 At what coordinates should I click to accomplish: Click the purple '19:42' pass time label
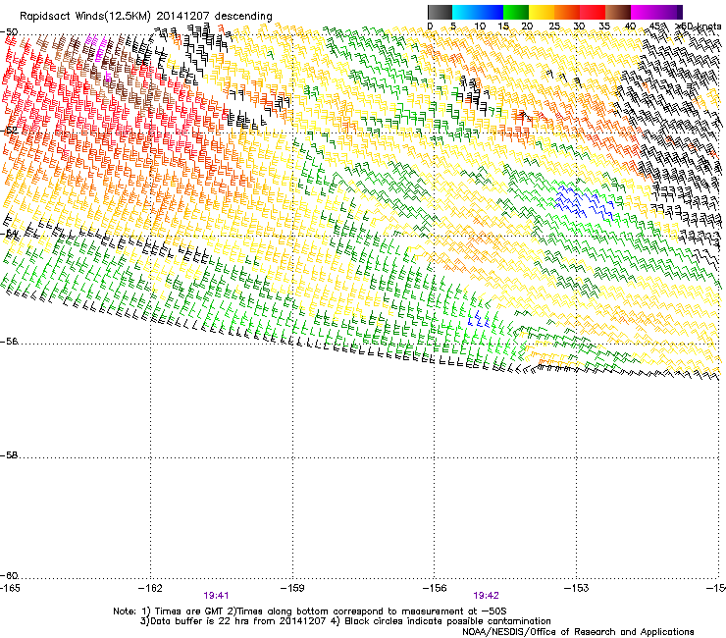486,596
